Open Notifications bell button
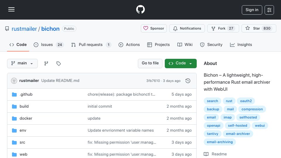Image resolution: width=281 pixels, height=158 pixels. [187, 28]
